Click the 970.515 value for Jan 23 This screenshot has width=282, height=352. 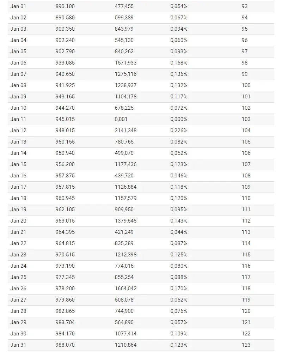point(65,255)
